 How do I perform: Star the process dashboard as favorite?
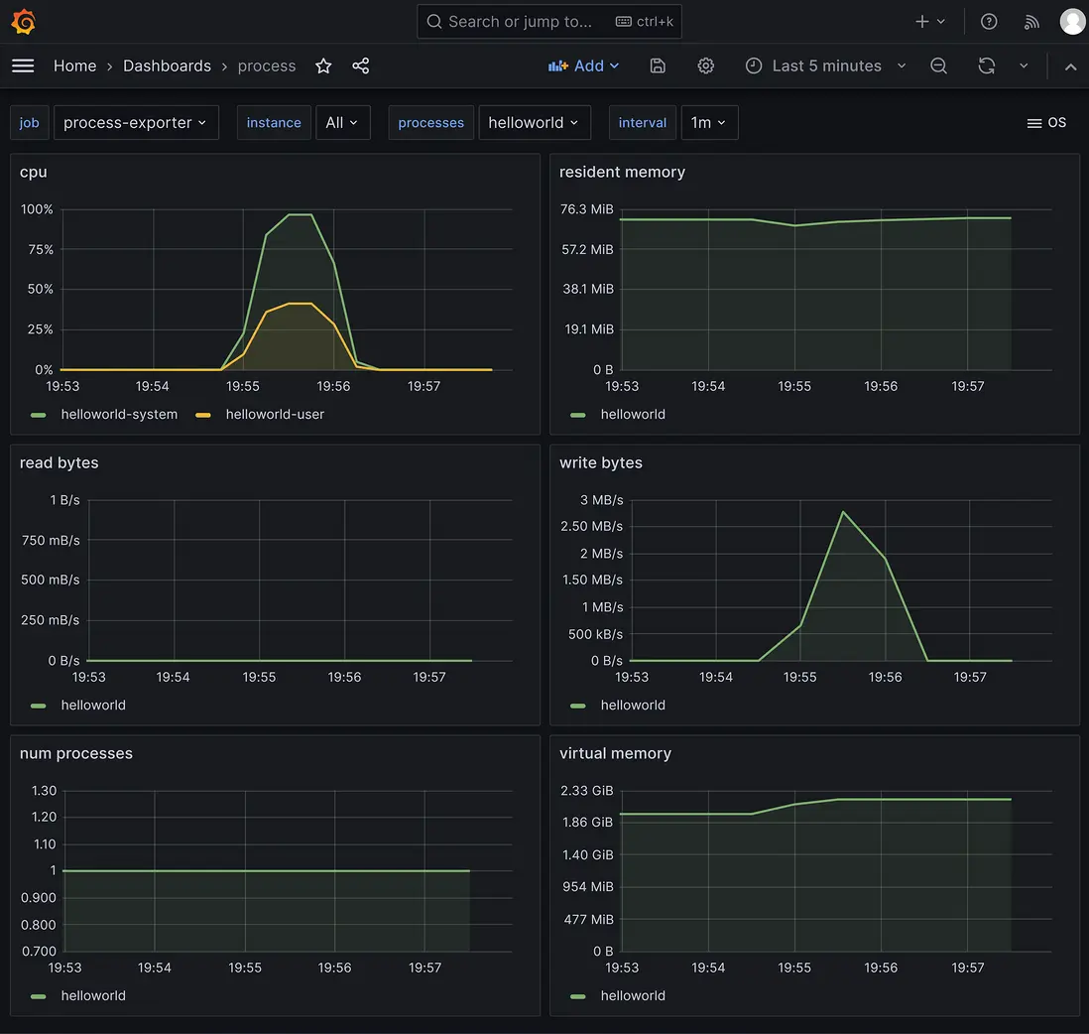323,65
